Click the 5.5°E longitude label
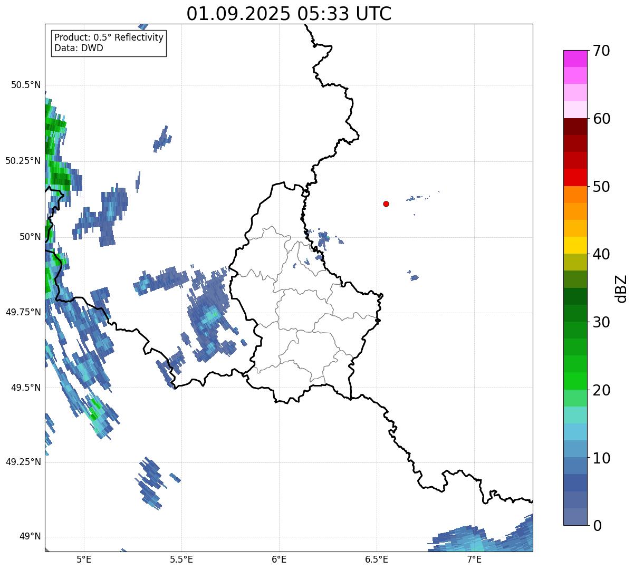Image resolution: width=634 pixels, height=570 pixels. tap(181, 559)
